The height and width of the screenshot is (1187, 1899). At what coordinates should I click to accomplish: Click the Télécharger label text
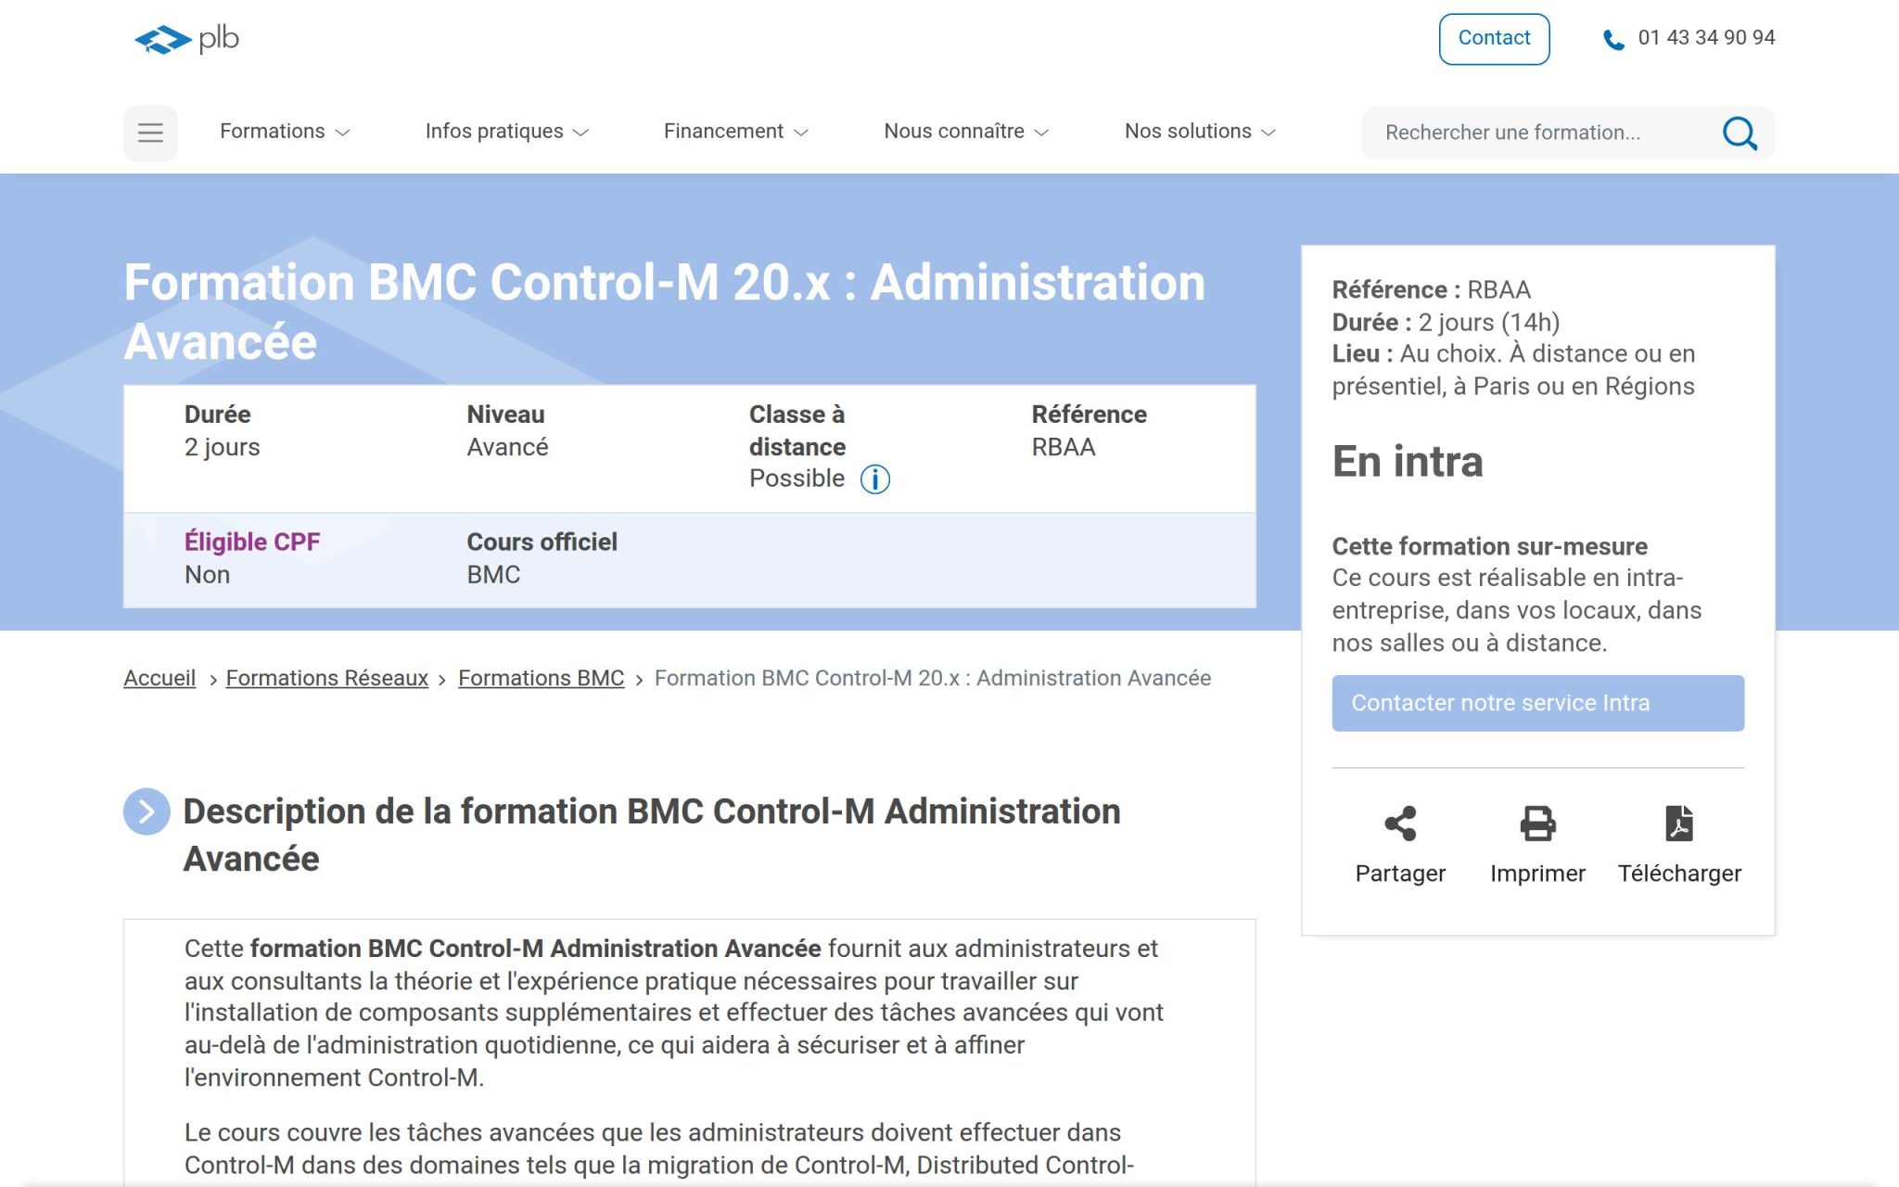[x=1679, y=874]
